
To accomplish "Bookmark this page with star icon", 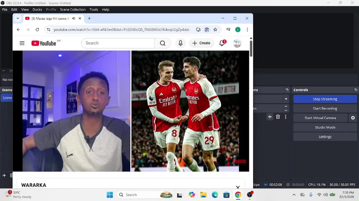I will (x=215, y=30).
